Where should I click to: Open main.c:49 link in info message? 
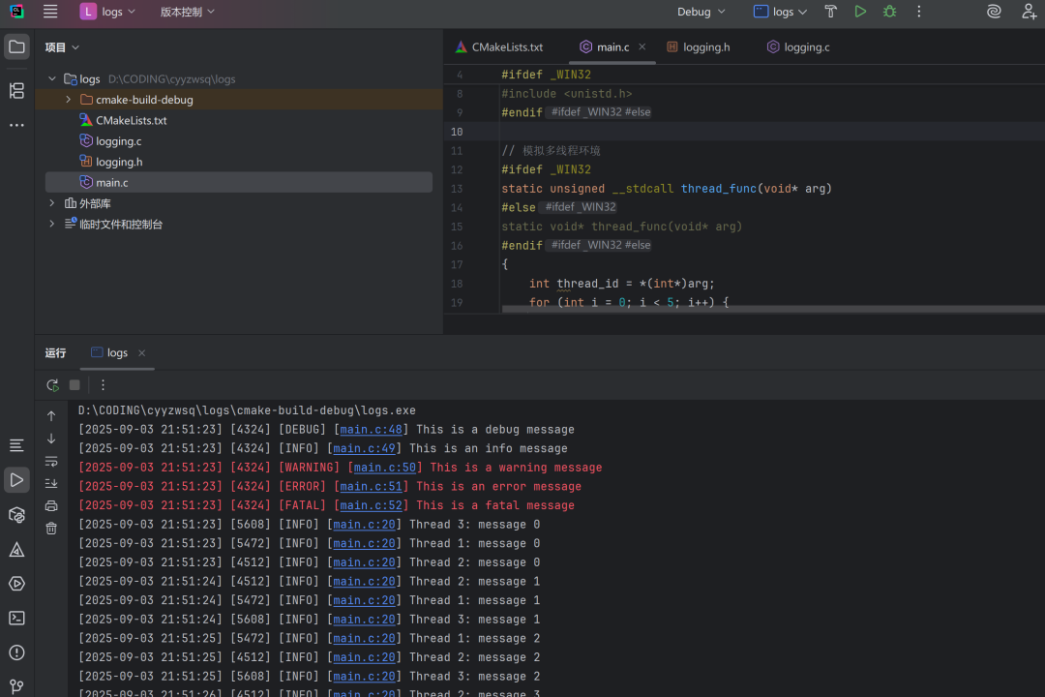365,448
